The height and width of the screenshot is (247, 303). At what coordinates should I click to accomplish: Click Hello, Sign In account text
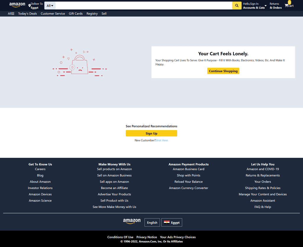(251, 4)
